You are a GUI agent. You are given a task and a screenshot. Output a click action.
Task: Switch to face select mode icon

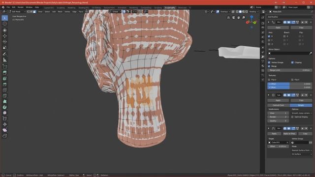pyautogui.click(x=34, y=12)
